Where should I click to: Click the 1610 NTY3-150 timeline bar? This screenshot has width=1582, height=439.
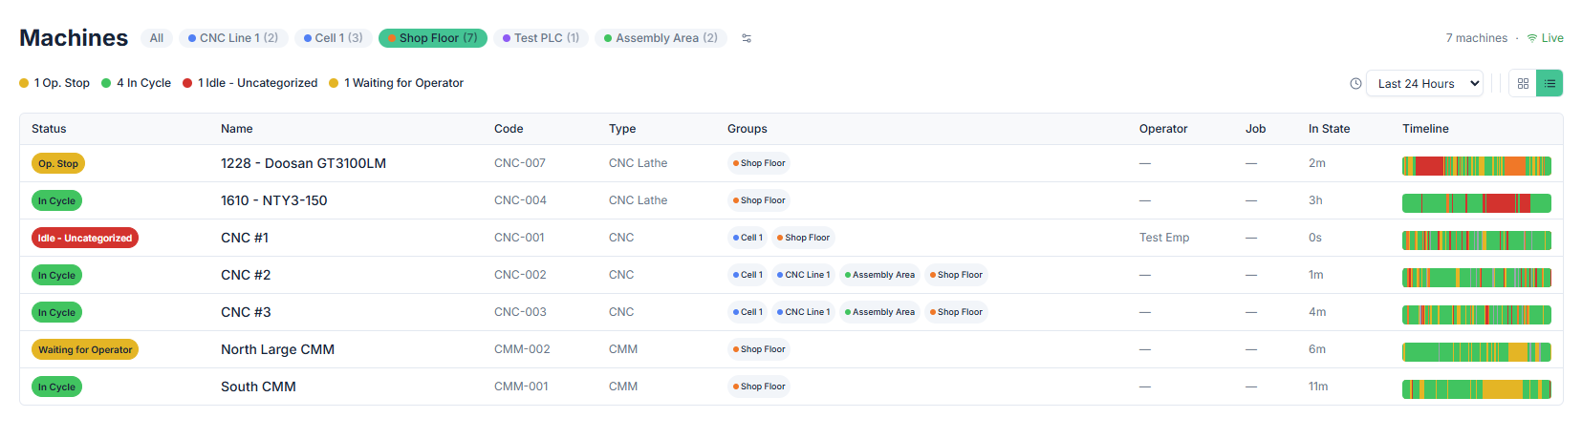pos(1477,202)
